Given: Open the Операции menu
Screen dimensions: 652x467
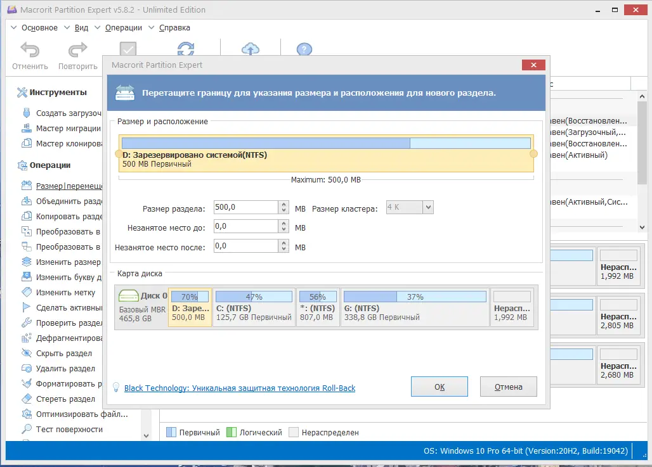Looking at the screenshot, I should (124, 28).
